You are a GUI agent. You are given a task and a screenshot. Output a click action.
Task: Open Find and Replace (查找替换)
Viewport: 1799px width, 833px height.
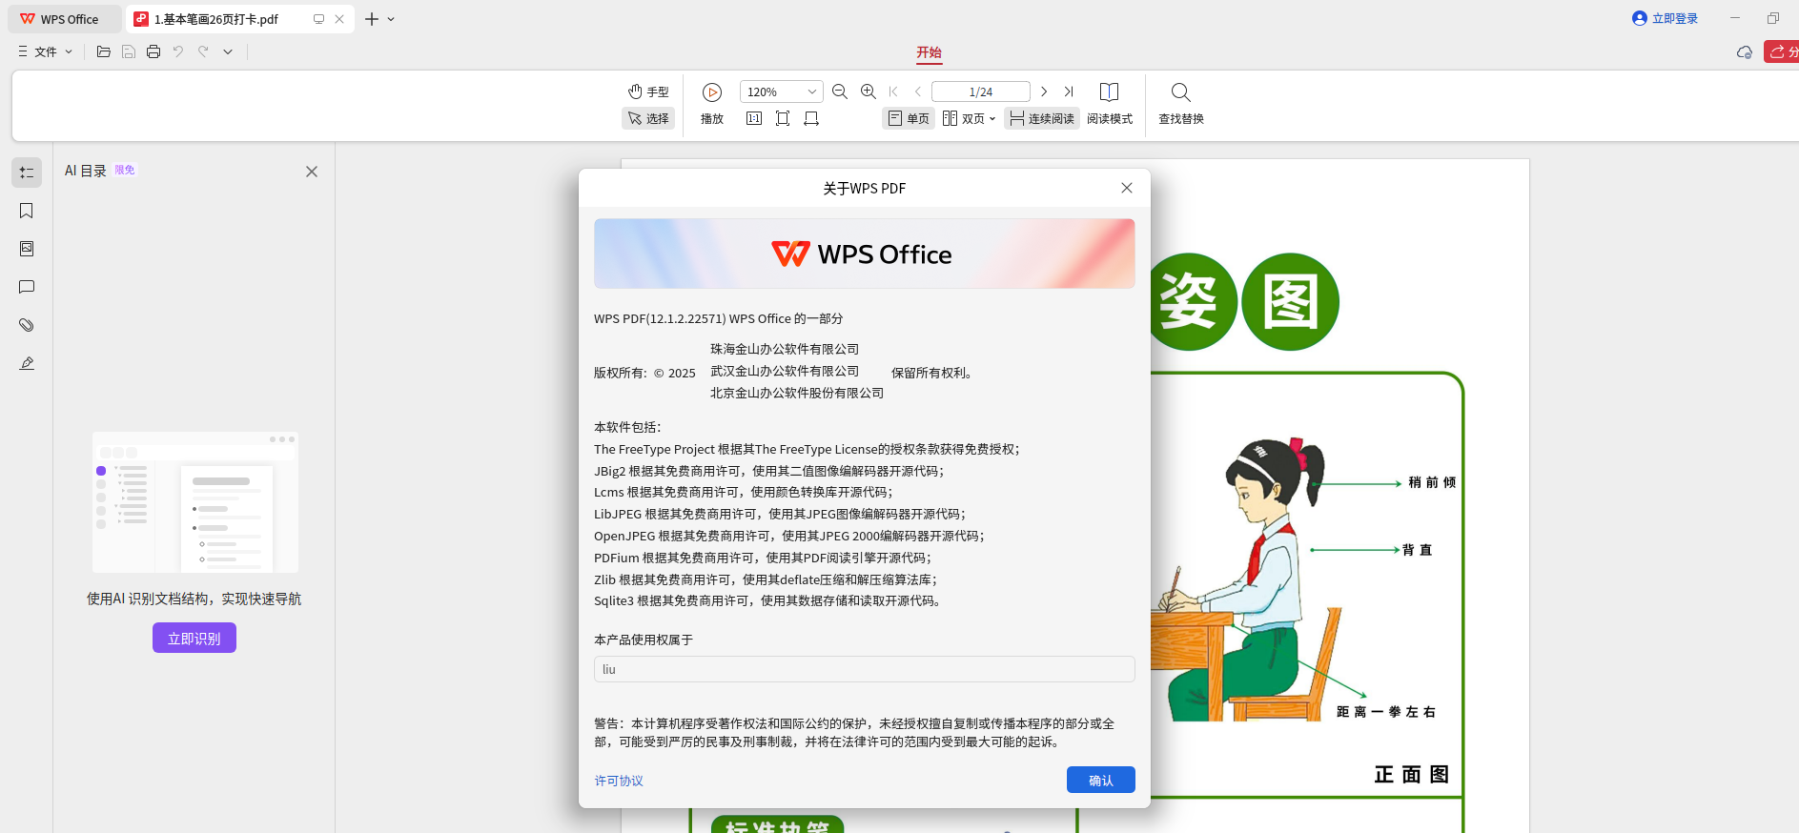(1181, 105)
